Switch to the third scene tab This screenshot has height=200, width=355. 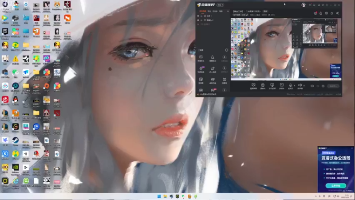215,11
